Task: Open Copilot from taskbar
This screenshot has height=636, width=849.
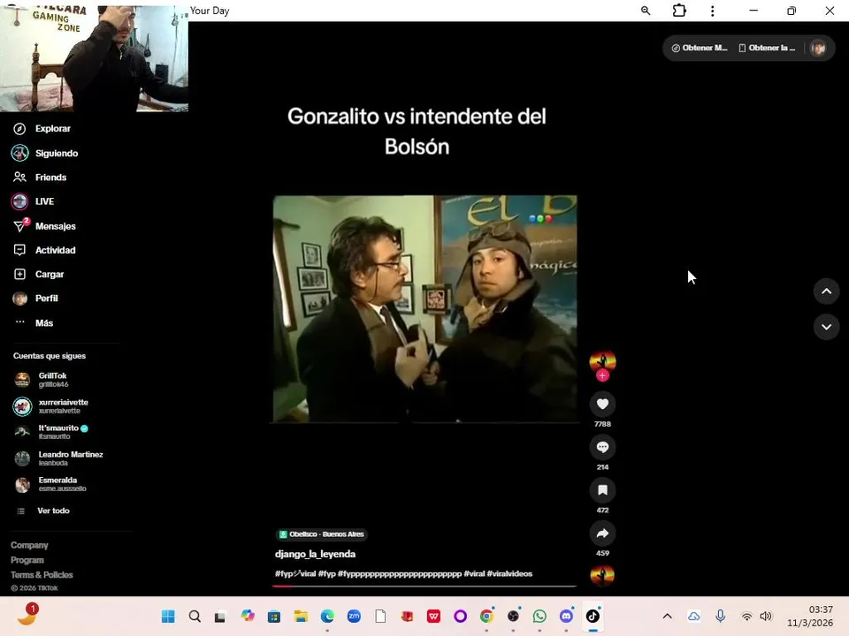Action: 248,617
